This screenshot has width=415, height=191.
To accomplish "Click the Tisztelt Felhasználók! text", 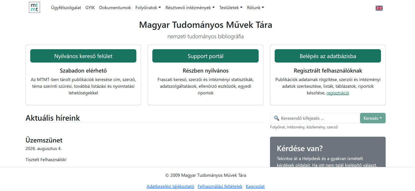I will pos(46,160).
